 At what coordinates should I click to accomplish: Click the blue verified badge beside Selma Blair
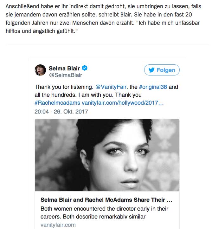click(x=85, y=68)
